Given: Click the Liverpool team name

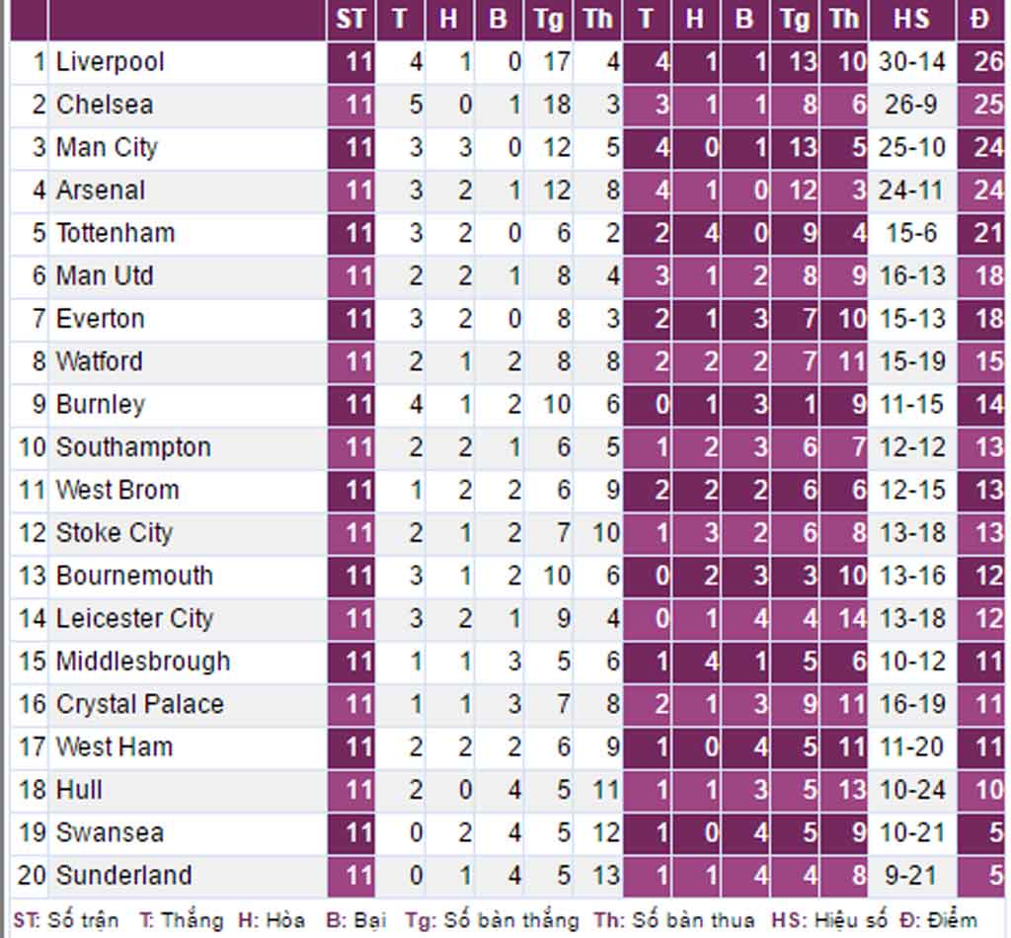Looking at the screenshot, I should tap(110, 62).
